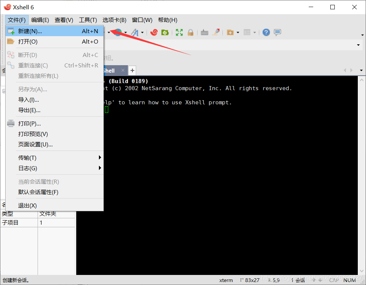Click 创建新会话。 status text
Viewport: 366px width, 285px height.
pos(16,280)
